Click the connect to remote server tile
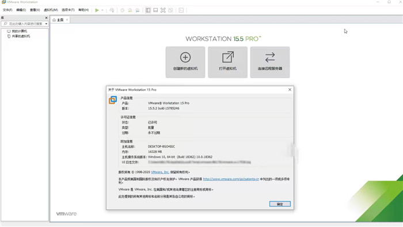 (x=270, y=62)
